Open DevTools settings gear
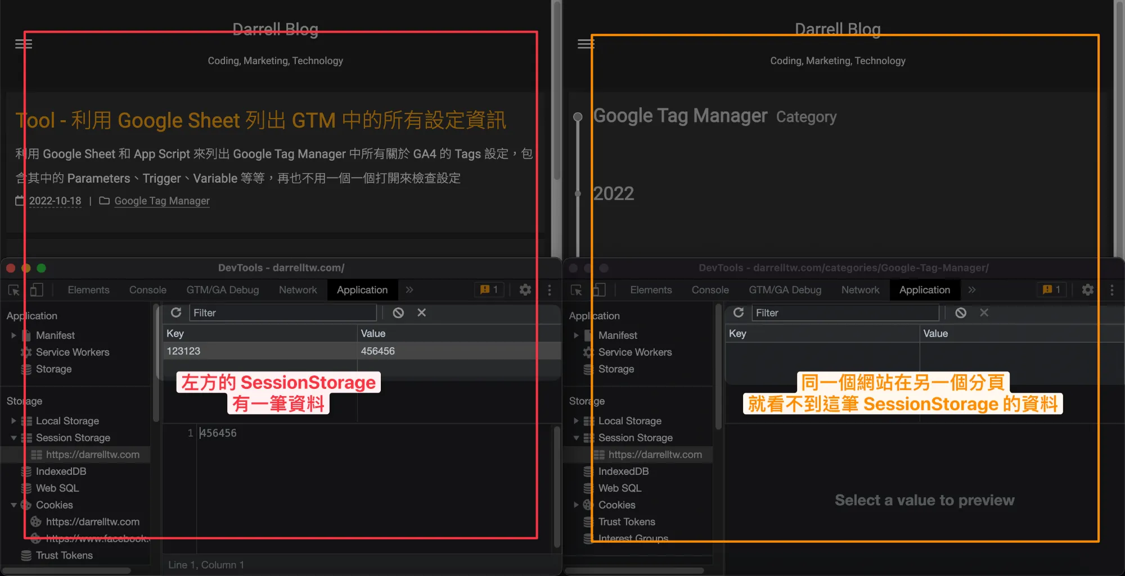Screen dimensions: 1125x576 pyautogui.click(x=525, y=290)
